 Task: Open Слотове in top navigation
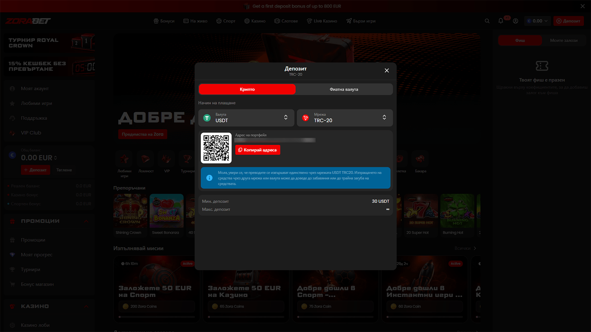pyautogui.click(x=286, y=21)
